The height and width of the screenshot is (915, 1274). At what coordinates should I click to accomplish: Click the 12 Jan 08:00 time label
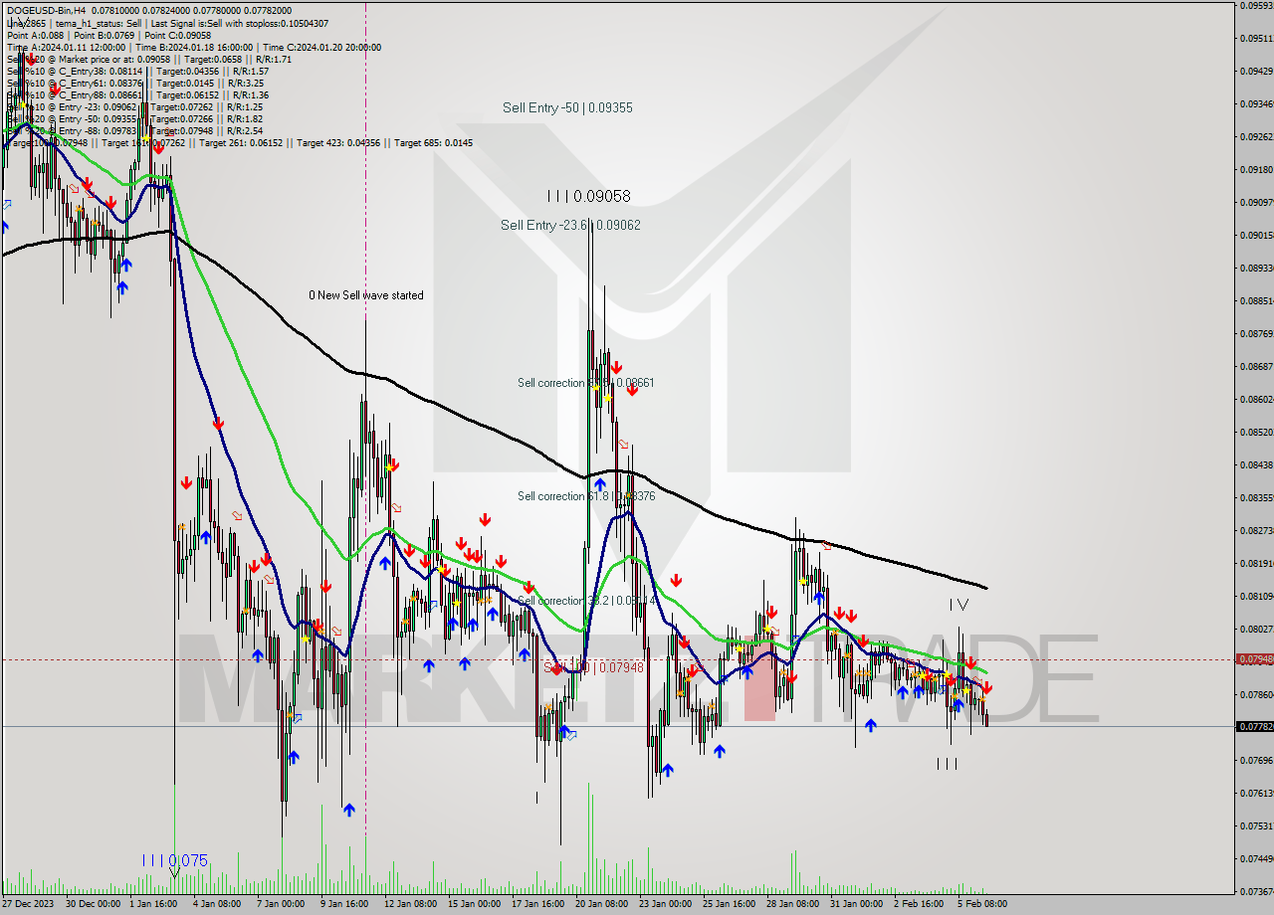(410, 904)
